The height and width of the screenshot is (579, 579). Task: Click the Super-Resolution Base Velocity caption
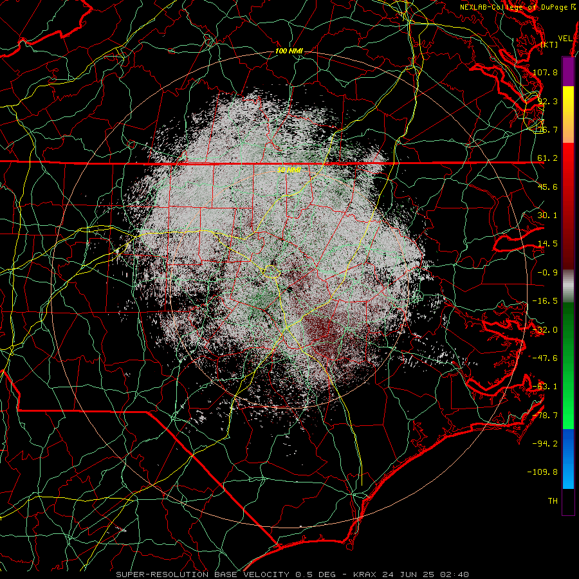(293, 574)
